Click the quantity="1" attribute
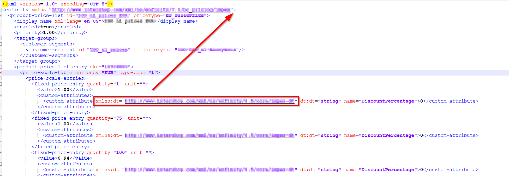This screenshot has height=176, width=509. click(104, 84)
